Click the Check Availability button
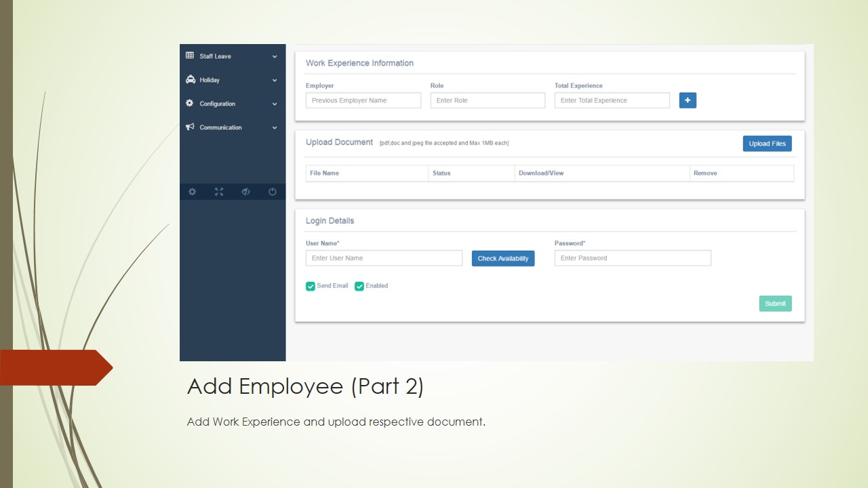The height and width of the screenshot is (488, 868). point(503,258)
